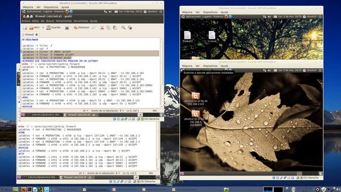
Task: Click power icon in Ubuntu1 guest panel
Action: click(161, 12)
